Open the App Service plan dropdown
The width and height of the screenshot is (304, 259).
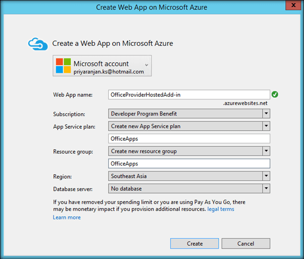click(266, 126)
